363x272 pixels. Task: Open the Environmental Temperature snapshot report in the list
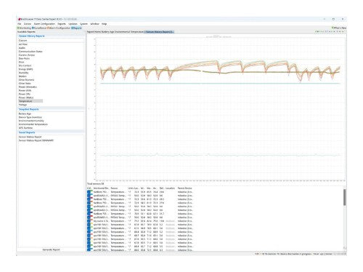click(33, 124)
